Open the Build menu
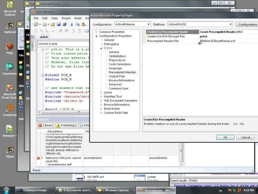This screenshot has height=194, width=258. tap(78, 18)
